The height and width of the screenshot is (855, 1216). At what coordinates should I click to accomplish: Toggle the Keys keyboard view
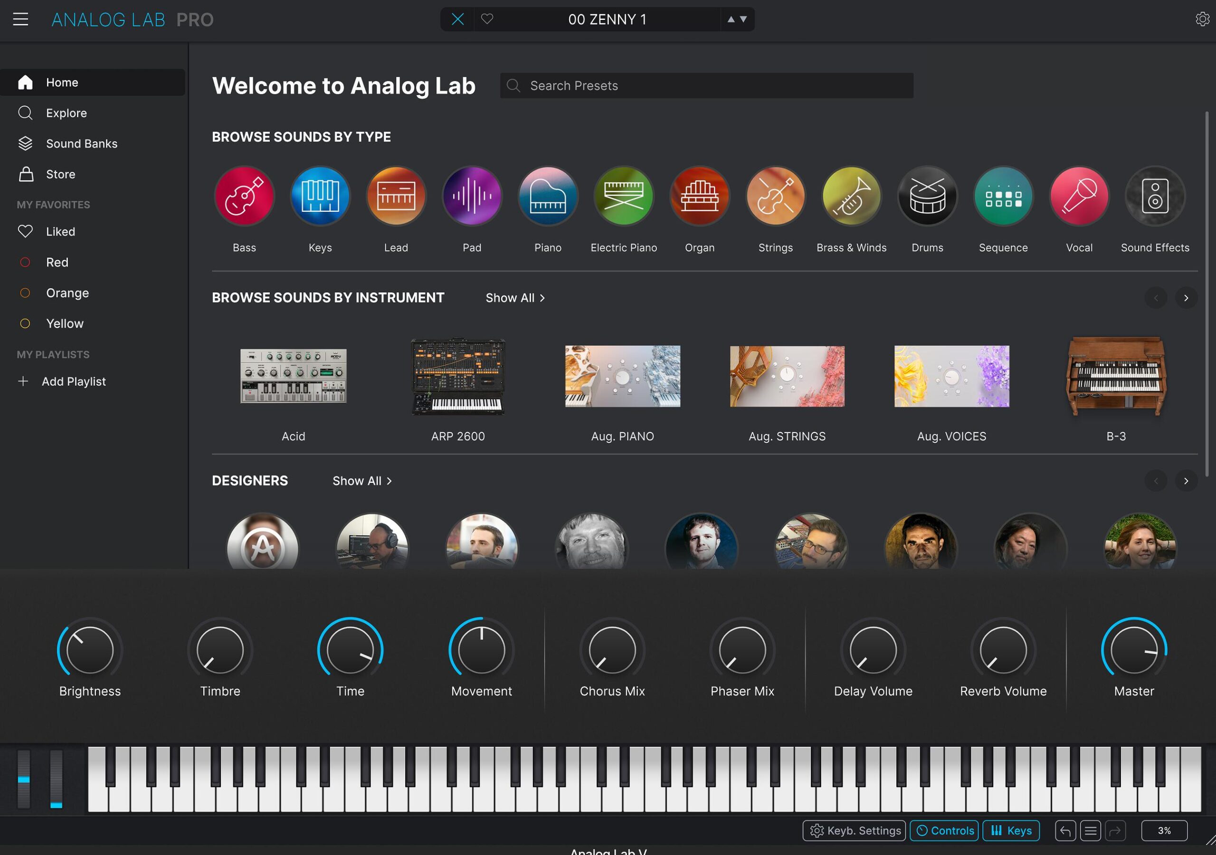pyautogui.click(x=1010, y=831)
